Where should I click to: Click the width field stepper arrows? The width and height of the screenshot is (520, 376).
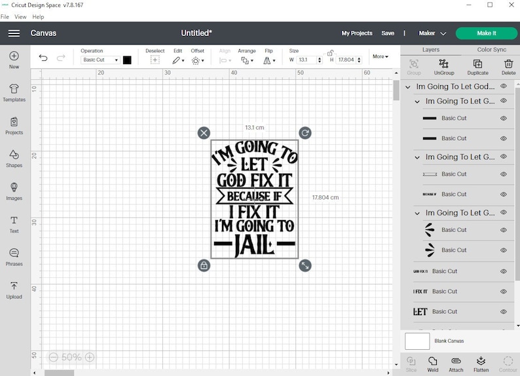point(320,60)
